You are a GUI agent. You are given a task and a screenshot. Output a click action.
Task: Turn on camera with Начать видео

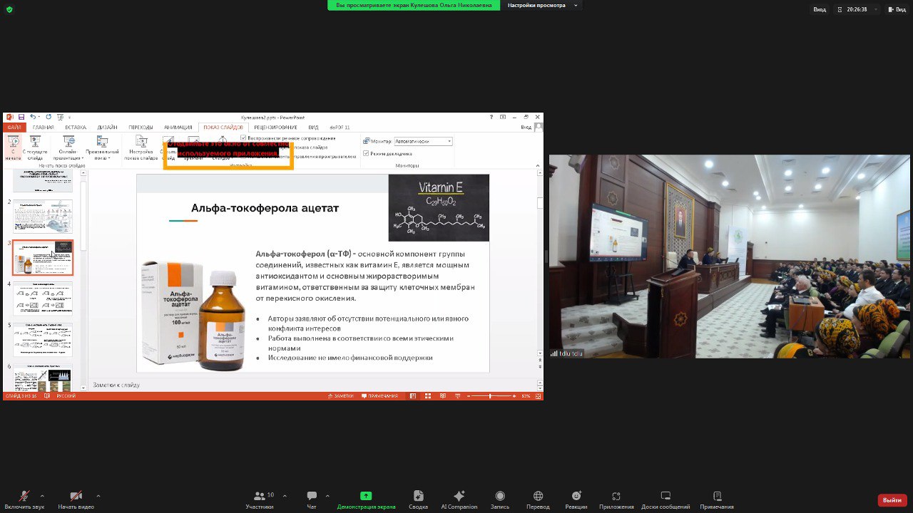76,496
